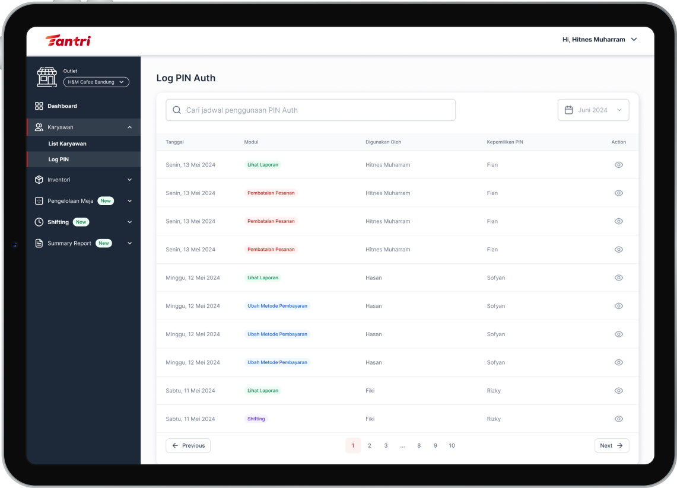Click the Digunakan Oleh column header
The image size is (677, 488).
383,142
